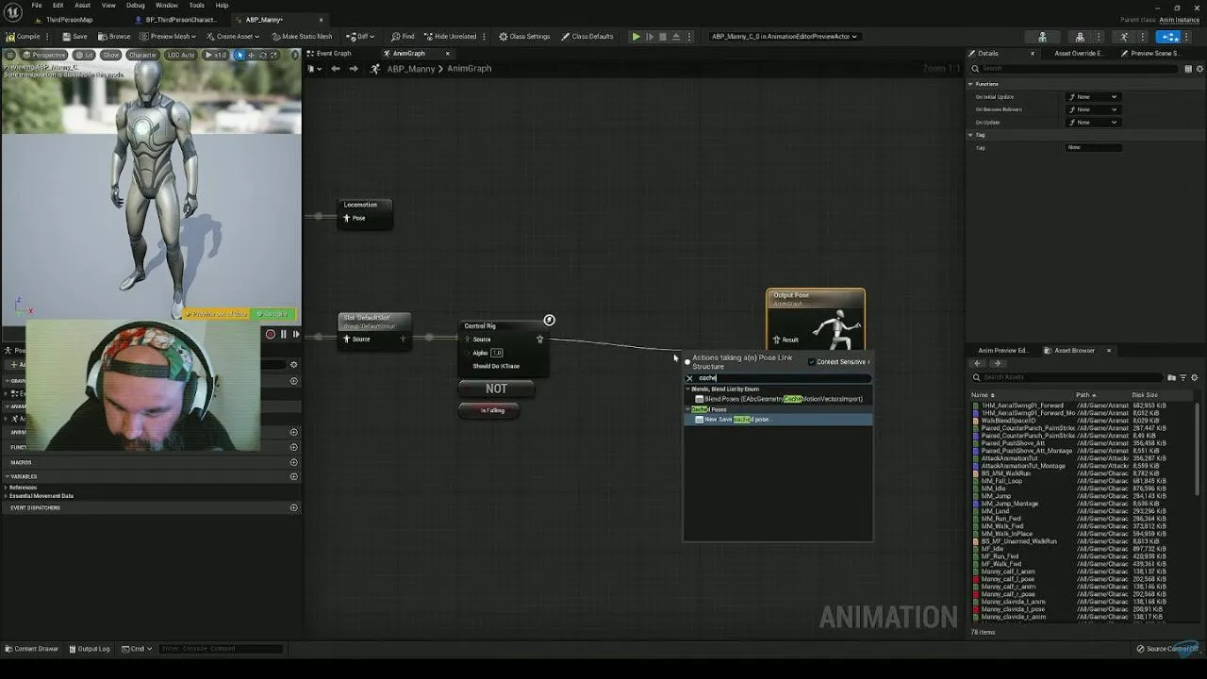Open the Character viewport menu
Viewport: 1207px width, 679px height.
[x=142, y=55]
